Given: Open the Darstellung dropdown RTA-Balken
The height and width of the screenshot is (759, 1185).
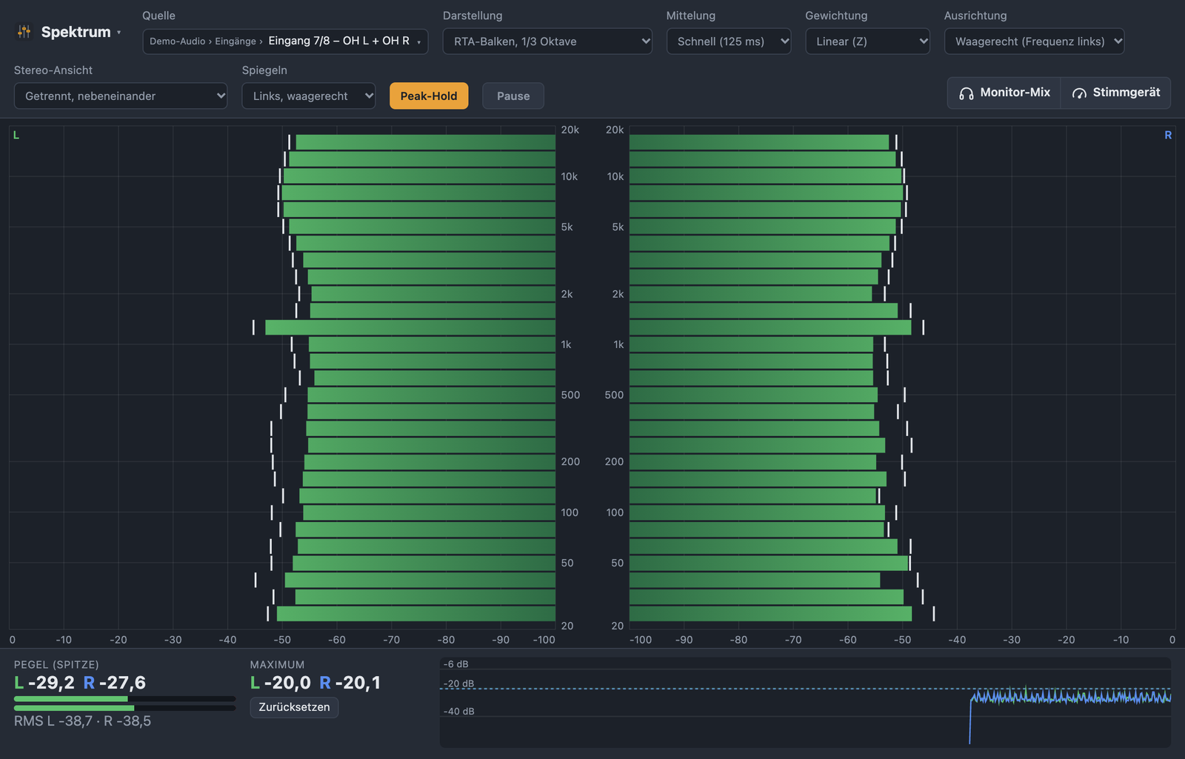Looking at the screenshot, I should pos(547,41).
